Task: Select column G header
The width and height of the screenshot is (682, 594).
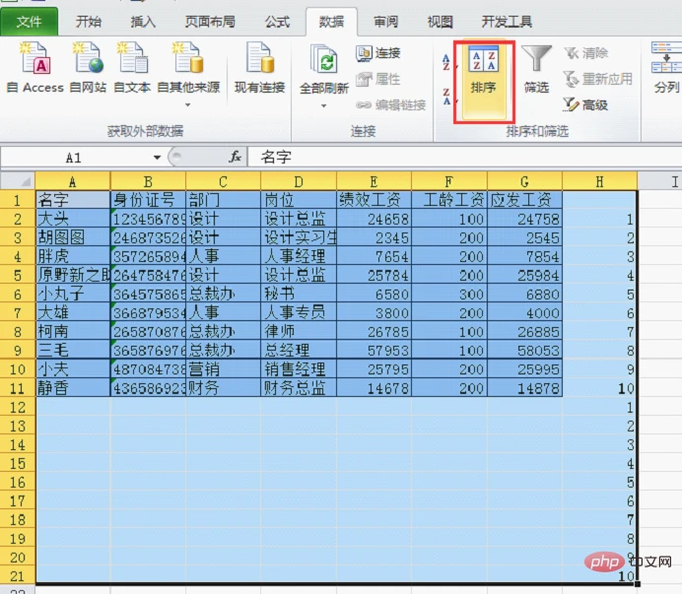Action: tap(524, 181)
